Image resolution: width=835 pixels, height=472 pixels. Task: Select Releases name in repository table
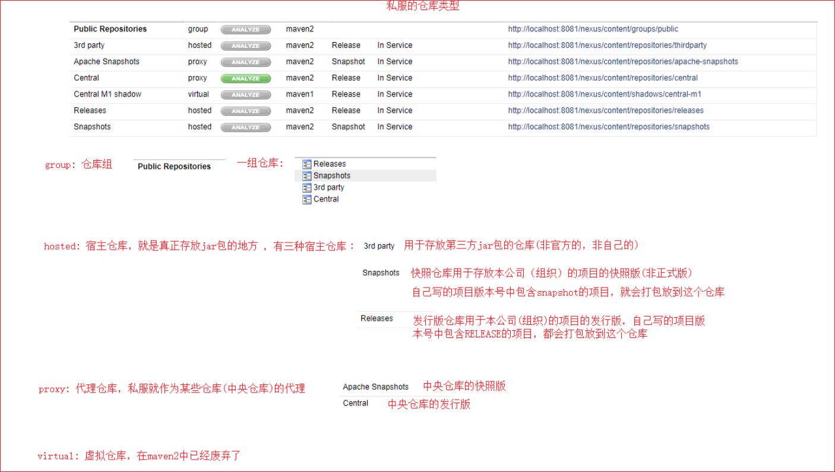pos(90,110)
